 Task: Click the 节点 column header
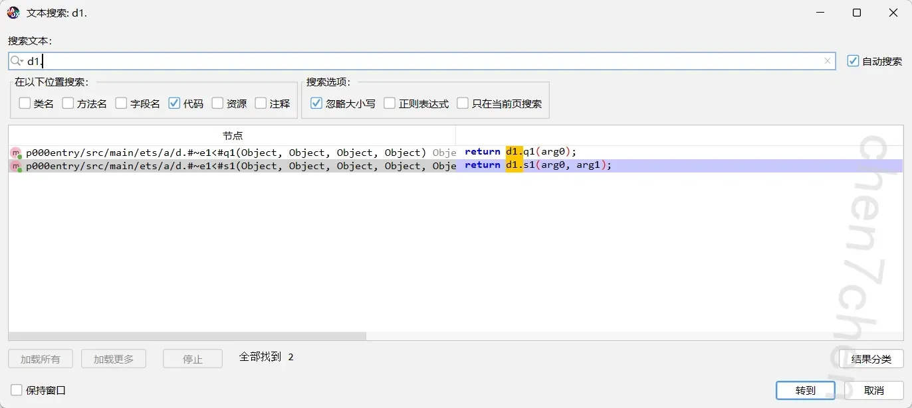[x=232, y=135]
